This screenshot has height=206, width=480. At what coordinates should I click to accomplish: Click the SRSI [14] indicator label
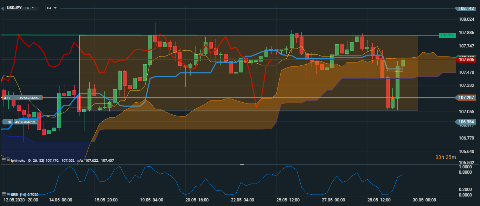(x=16, y=194)
